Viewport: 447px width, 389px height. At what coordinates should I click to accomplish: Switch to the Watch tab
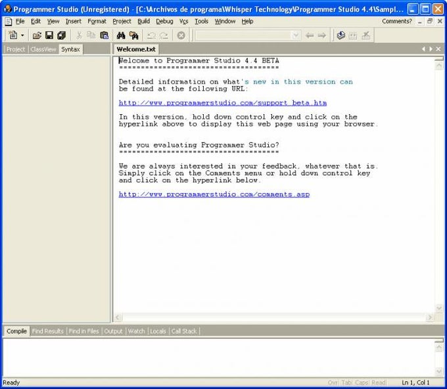(136, 331)
